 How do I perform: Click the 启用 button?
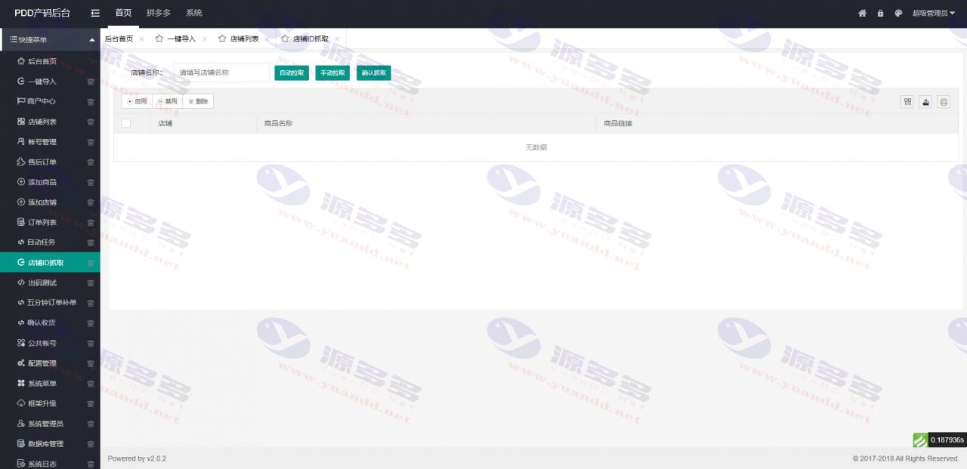click(137, 101)
